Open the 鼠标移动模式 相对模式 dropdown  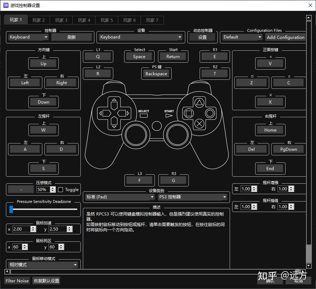(43, 265)
